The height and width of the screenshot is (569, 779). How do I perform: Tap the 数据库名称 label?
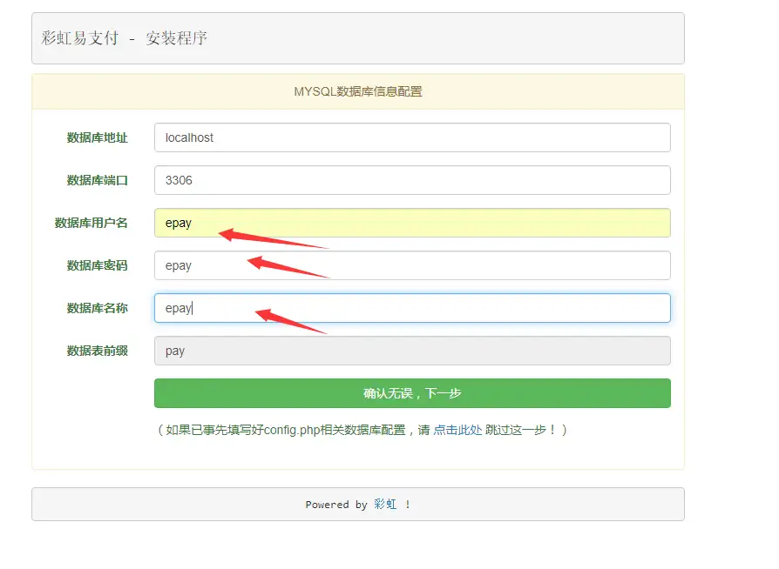point(97,308)
